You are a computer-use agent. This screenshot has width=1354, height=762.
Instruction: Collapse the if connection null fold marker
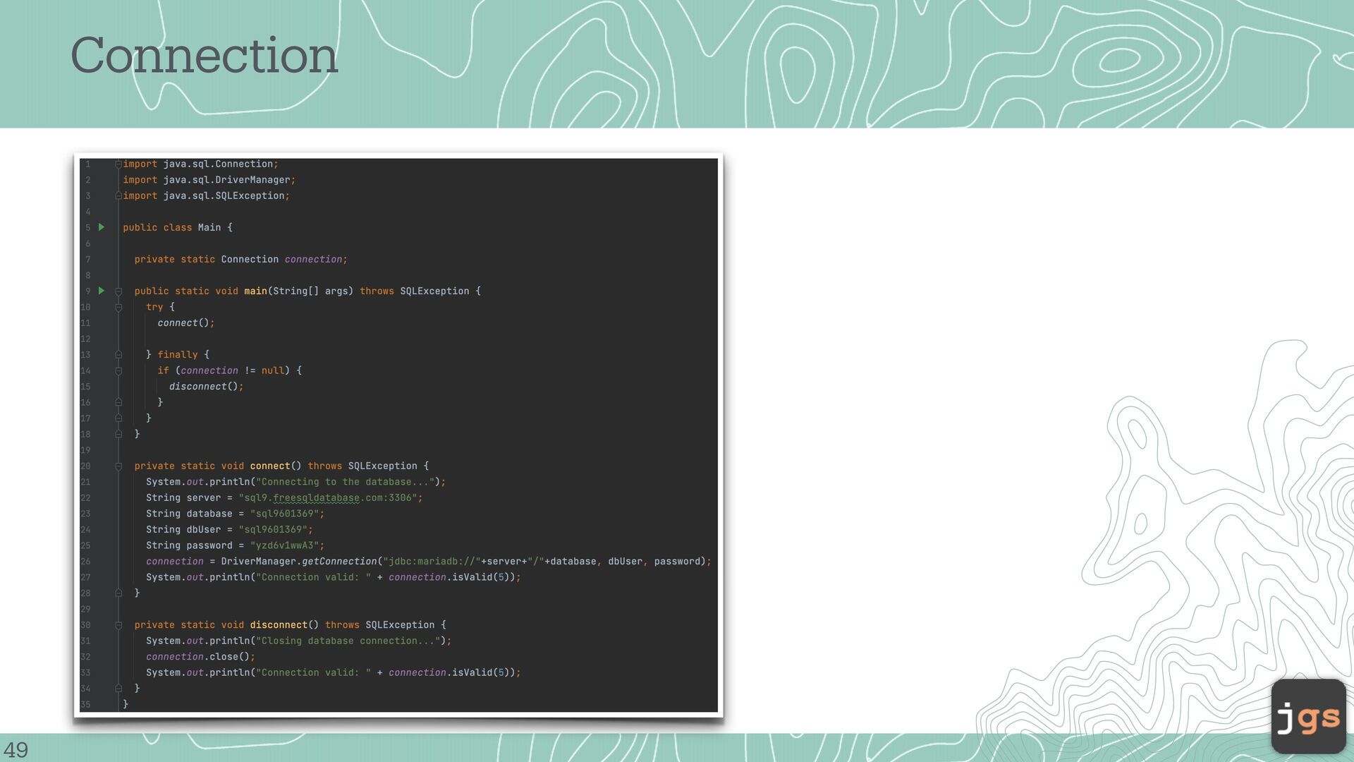pos(118,371)
